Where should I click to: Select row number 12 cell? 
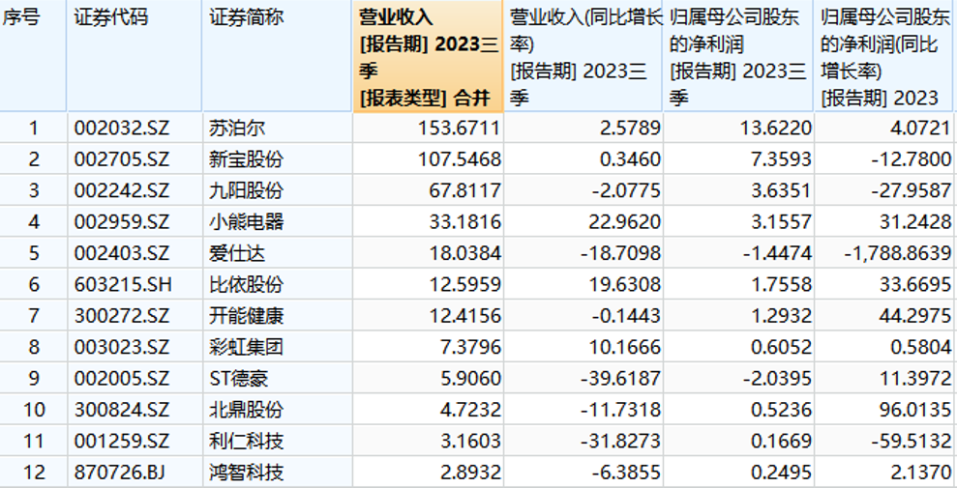tap(34, 473)
